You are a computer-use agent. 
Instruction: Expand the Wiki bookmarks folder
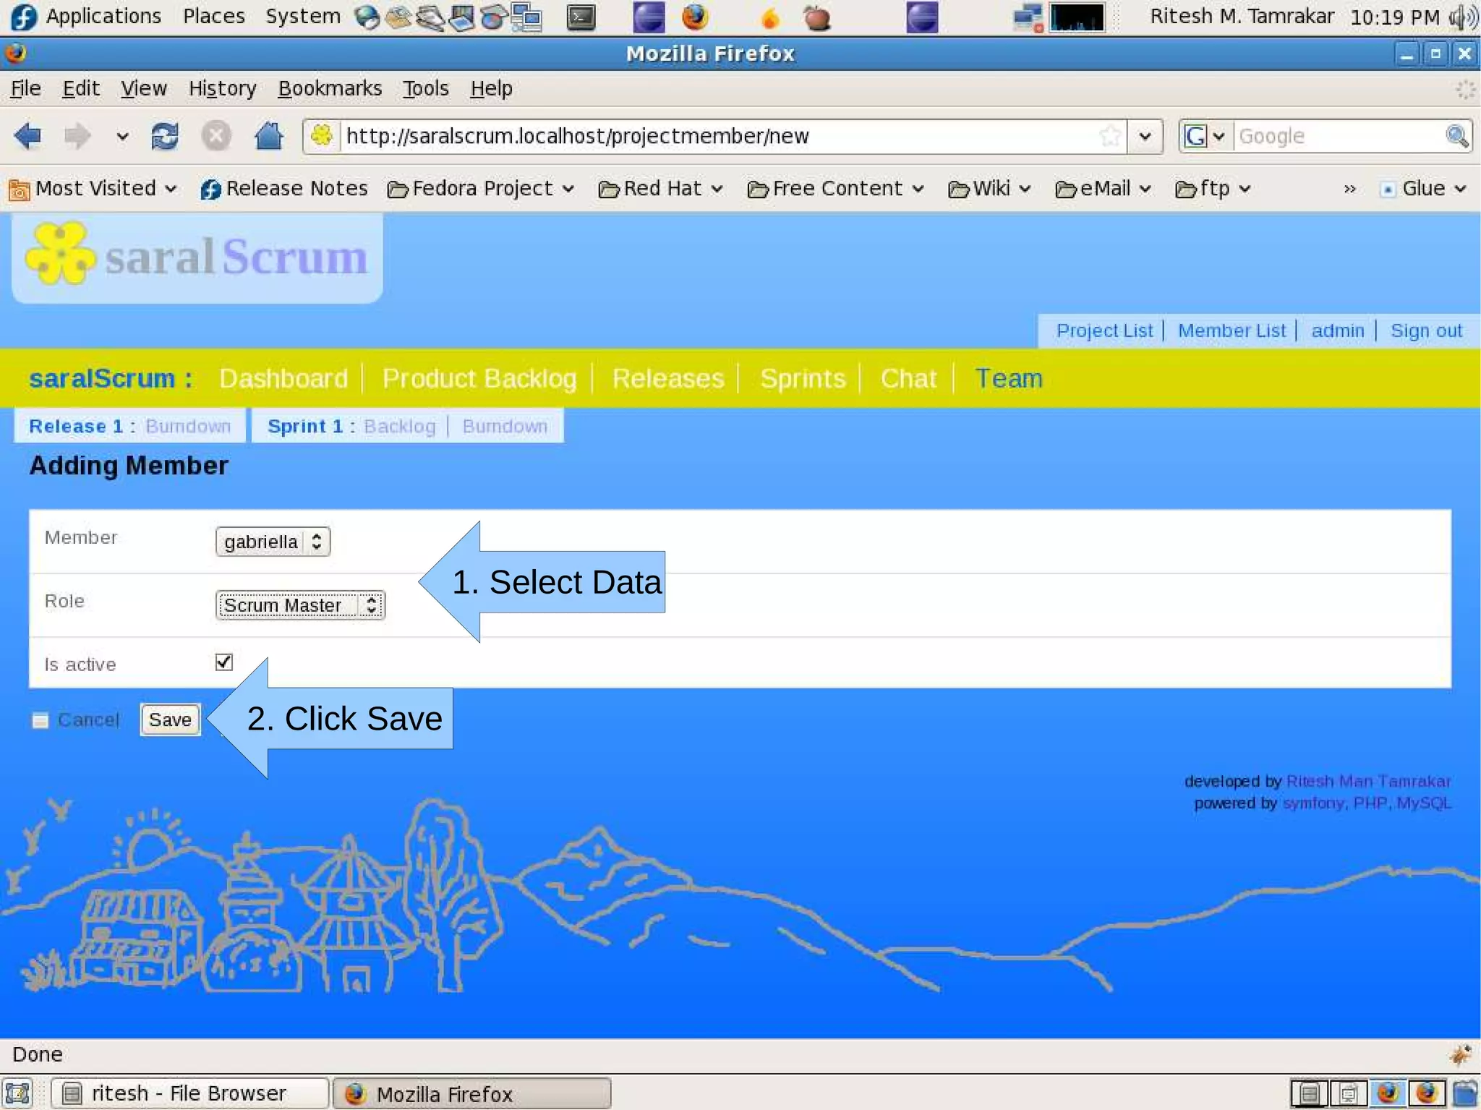click(989, 189)
